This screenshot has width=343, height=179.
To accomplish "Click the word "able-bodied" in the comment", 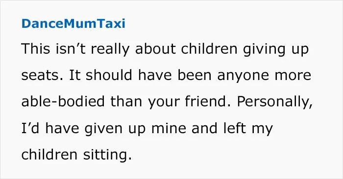I will (63, 101).
